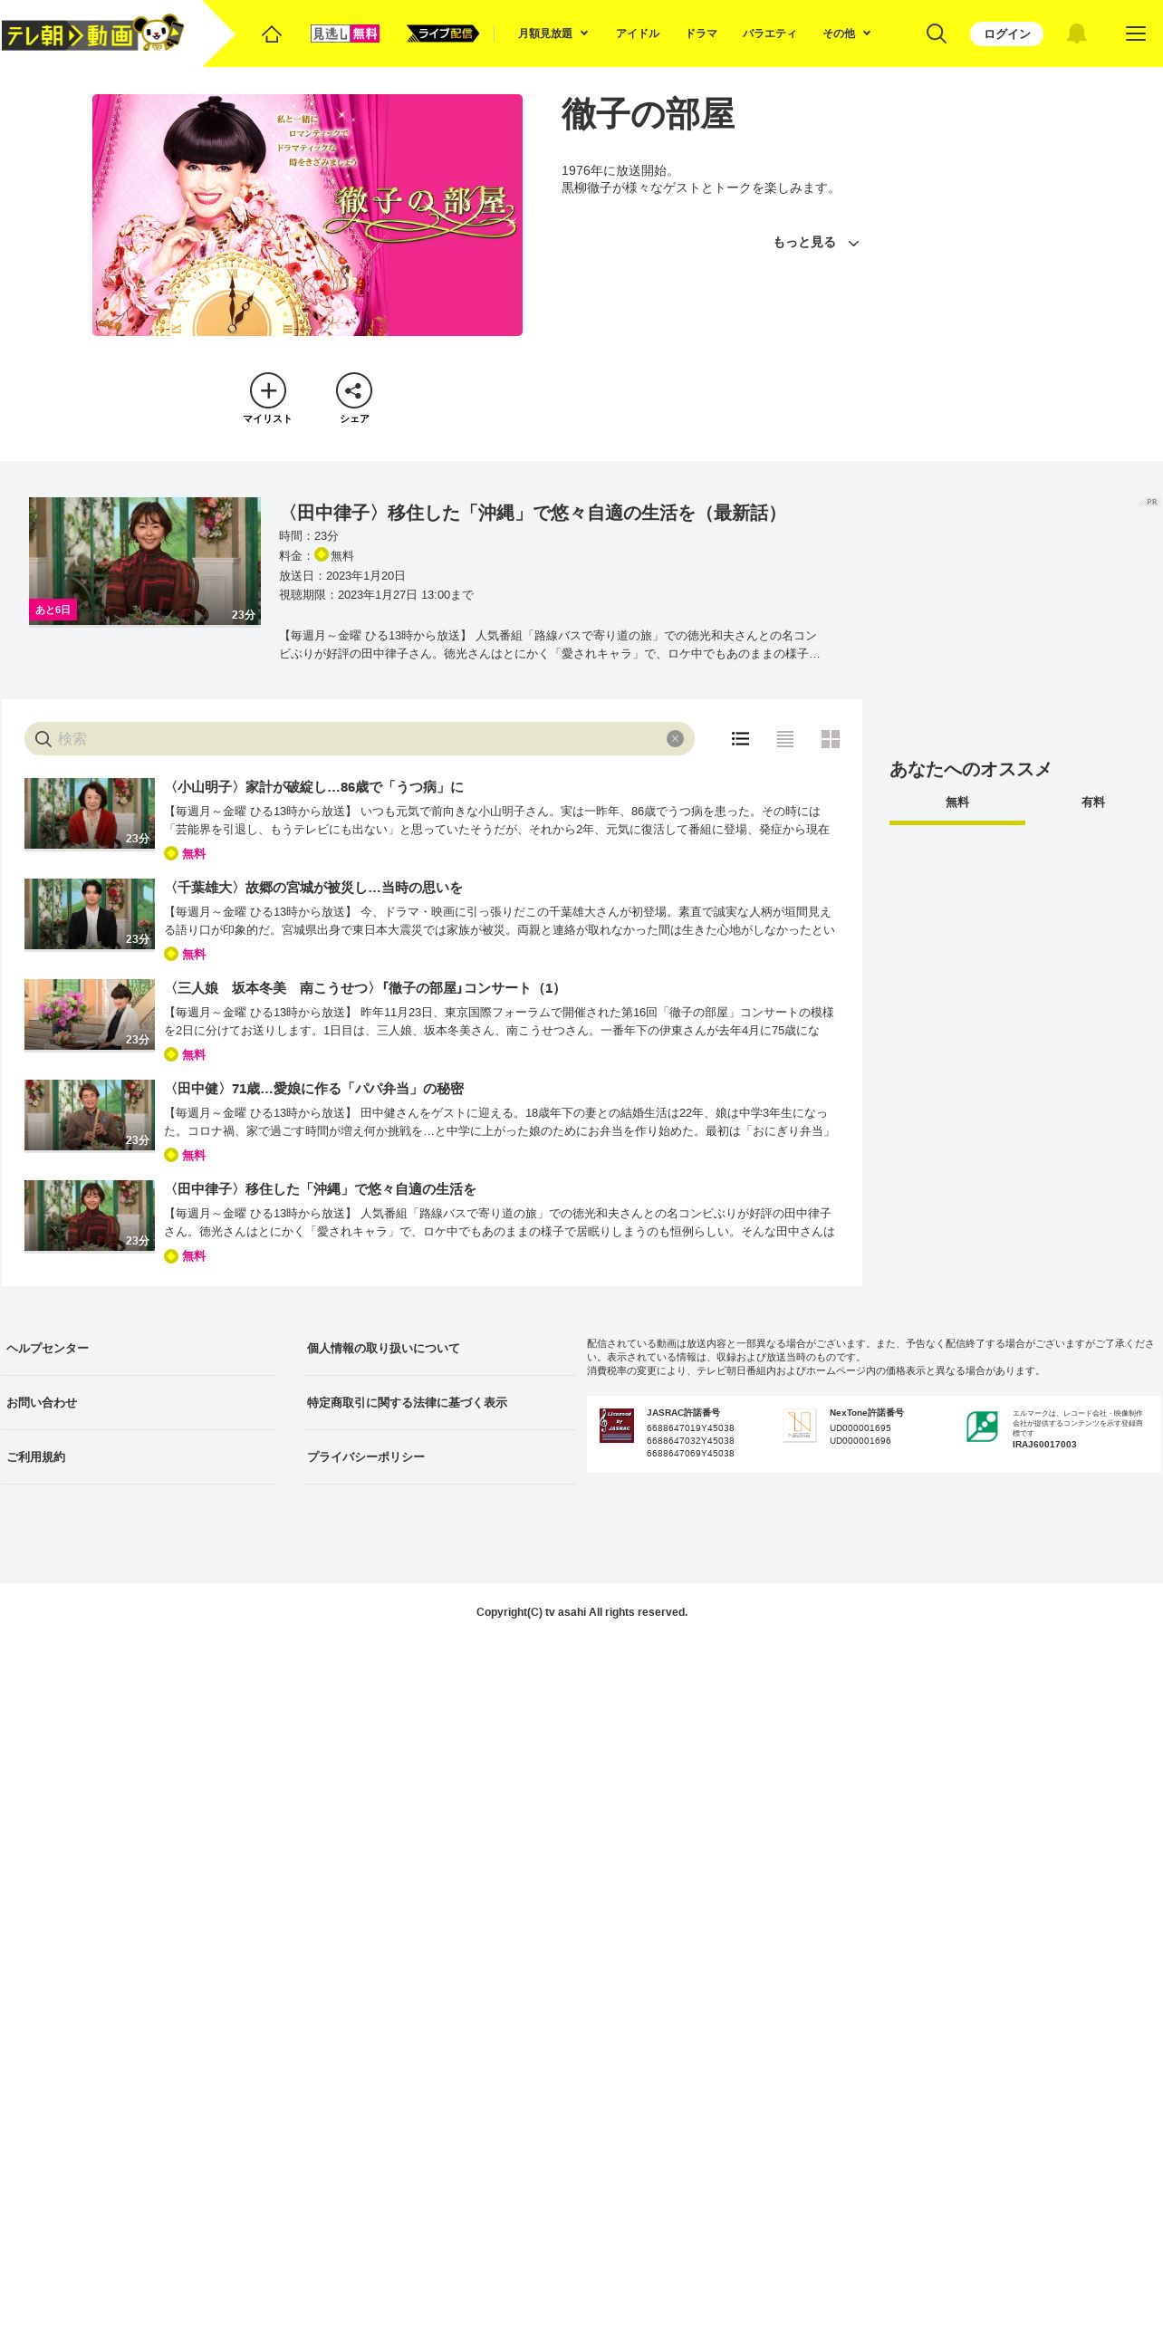Click copyright tv asahi text
Viewport: 1163px width, 2326px height.
pos(581,1612)
